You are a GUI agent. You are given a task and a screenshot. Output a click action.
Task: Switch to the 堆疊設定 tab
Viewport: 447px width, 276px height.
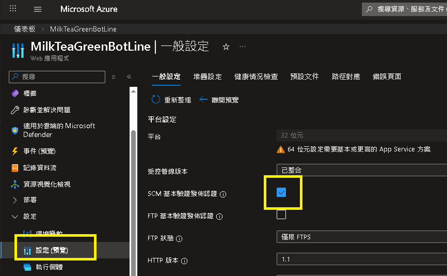coord(207,76)
